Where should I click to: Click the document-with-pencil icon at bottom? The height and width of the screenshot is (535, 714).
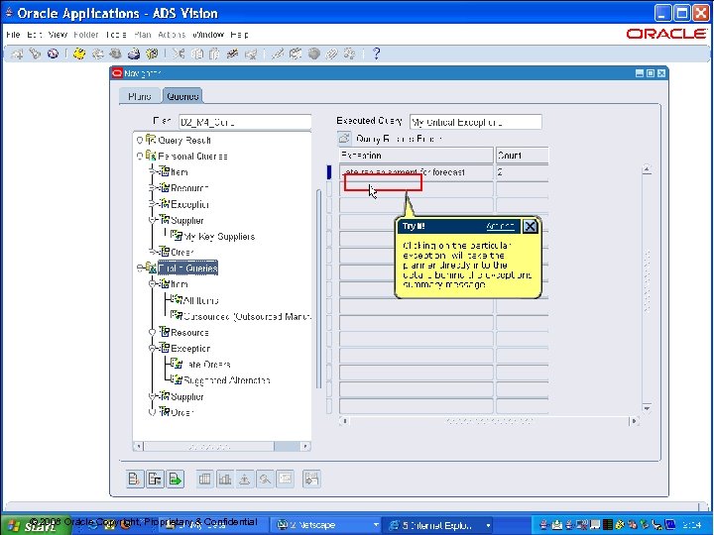135,479
